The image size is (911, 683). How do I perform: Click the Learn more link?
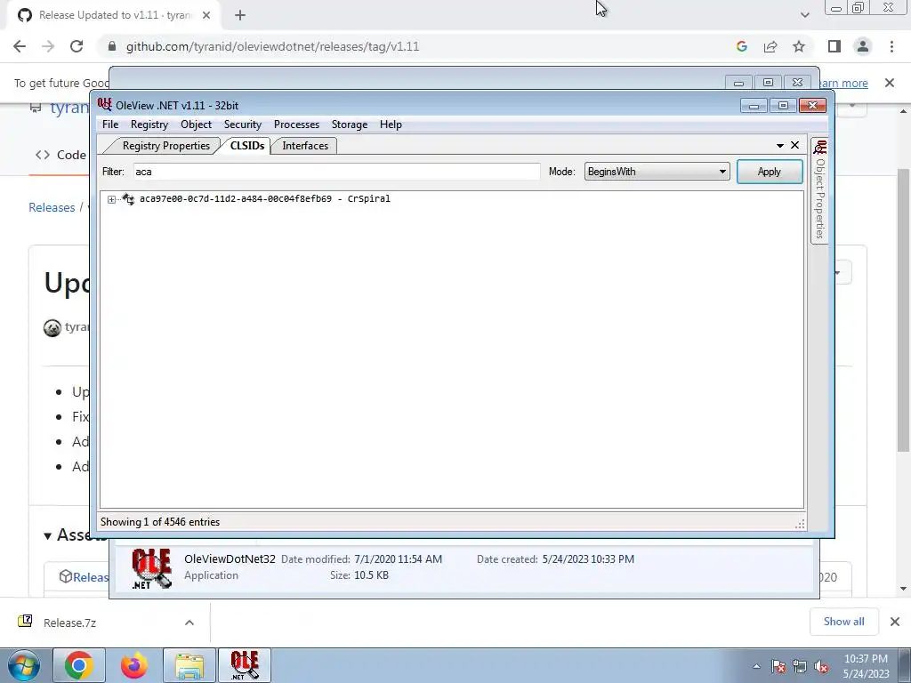843,83
